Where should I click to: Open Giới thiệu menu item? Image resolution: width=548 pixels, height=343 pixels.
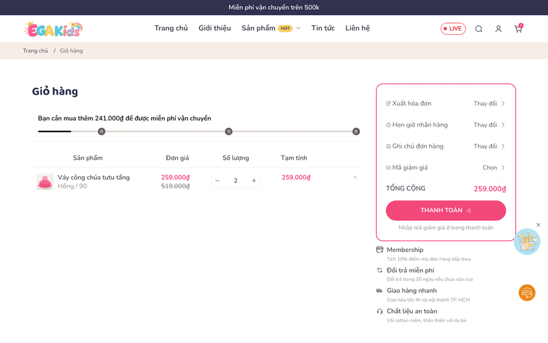(x=214, y=28)
